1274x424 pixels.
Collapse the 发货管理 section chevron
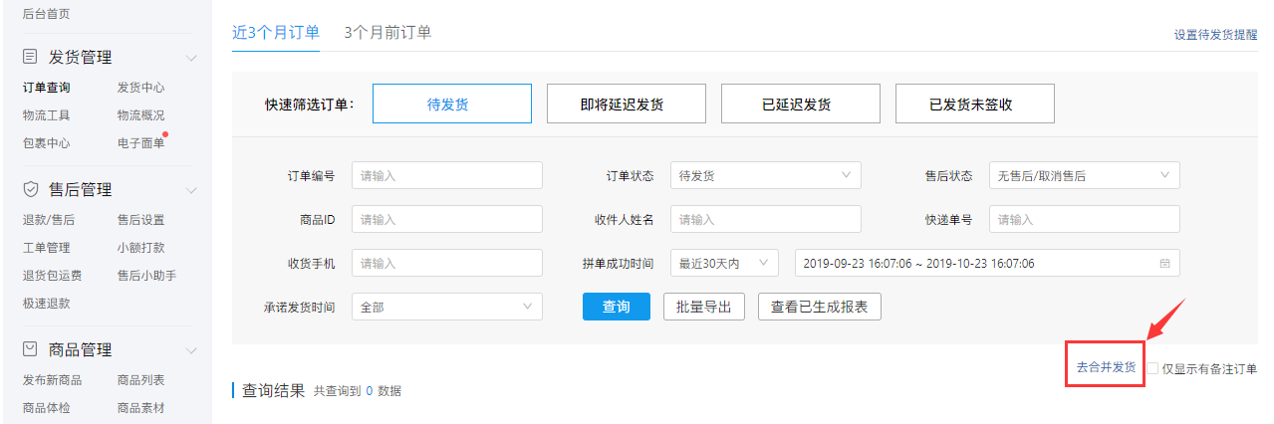(192, 58)
